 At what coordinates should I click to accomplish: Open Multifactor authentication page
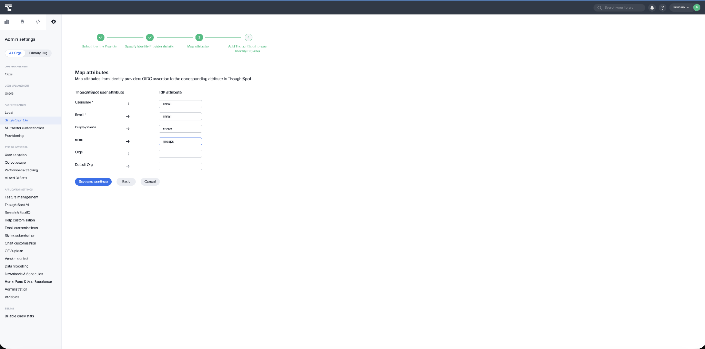point(24,128)
